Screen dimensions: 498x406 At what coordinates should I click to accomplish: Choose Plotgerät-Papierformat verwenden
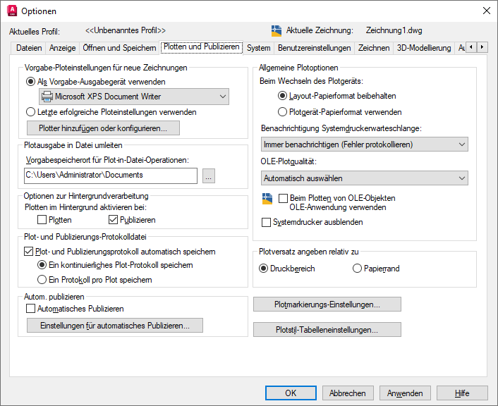coord(283,111)
